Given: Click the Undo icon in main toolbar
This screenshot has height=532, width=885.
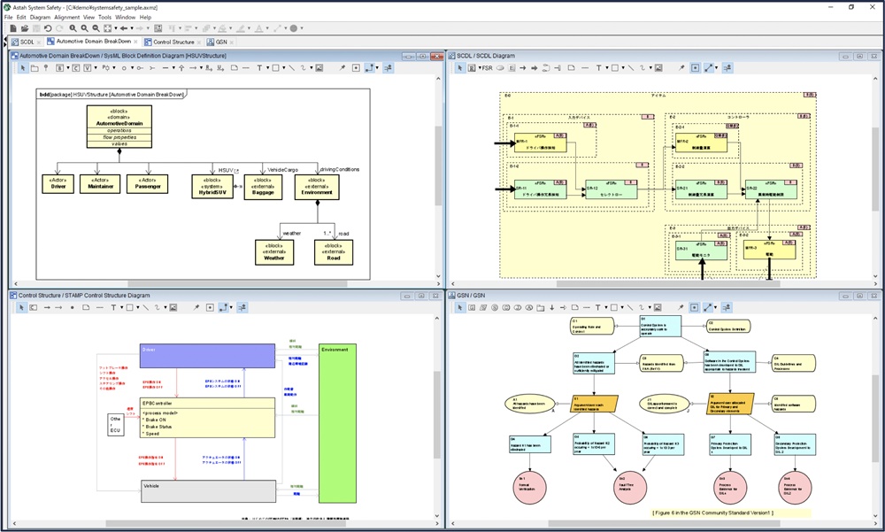Looking at the screenshot, I should (x=48, y=28).
